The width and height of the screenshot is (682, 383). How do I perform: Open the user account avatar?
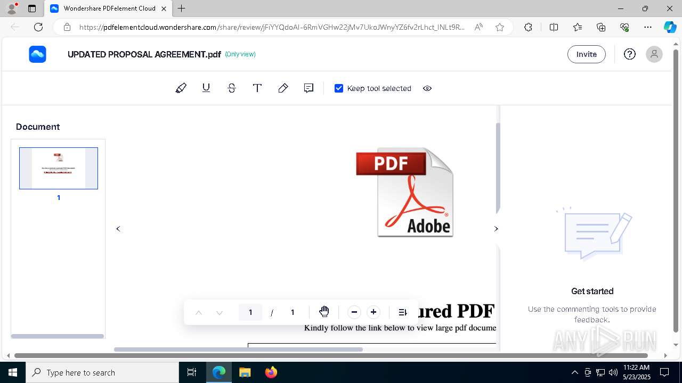(654, 54)
